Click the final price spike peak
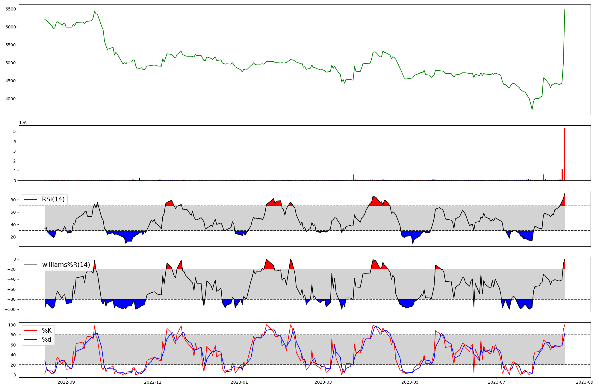599x389 pixels. coord(565,10)
